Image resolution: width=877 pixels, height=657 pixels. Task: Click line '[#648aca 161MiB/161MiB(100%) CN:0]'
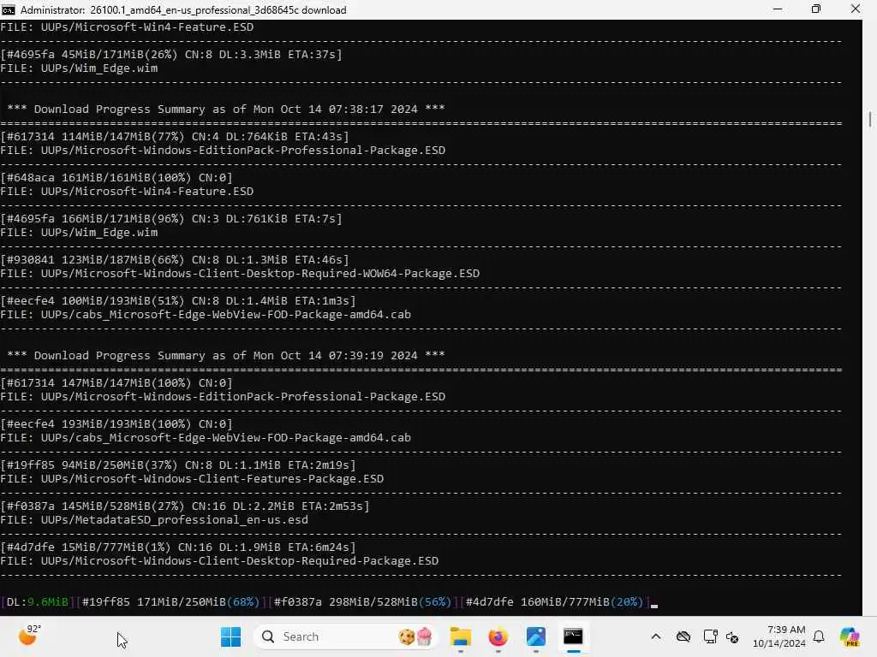click(116, 178)
